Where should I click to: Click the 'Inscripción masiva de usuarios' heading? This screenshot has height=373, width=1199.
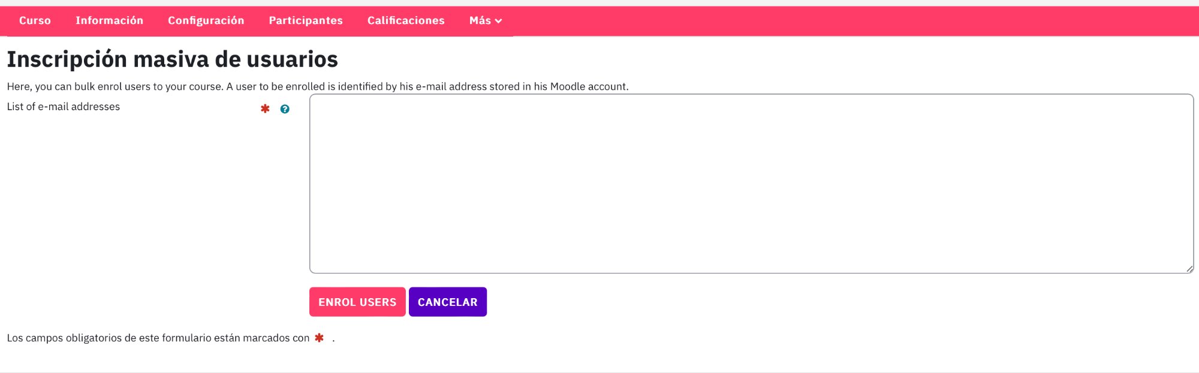click(x=173, y=59)
